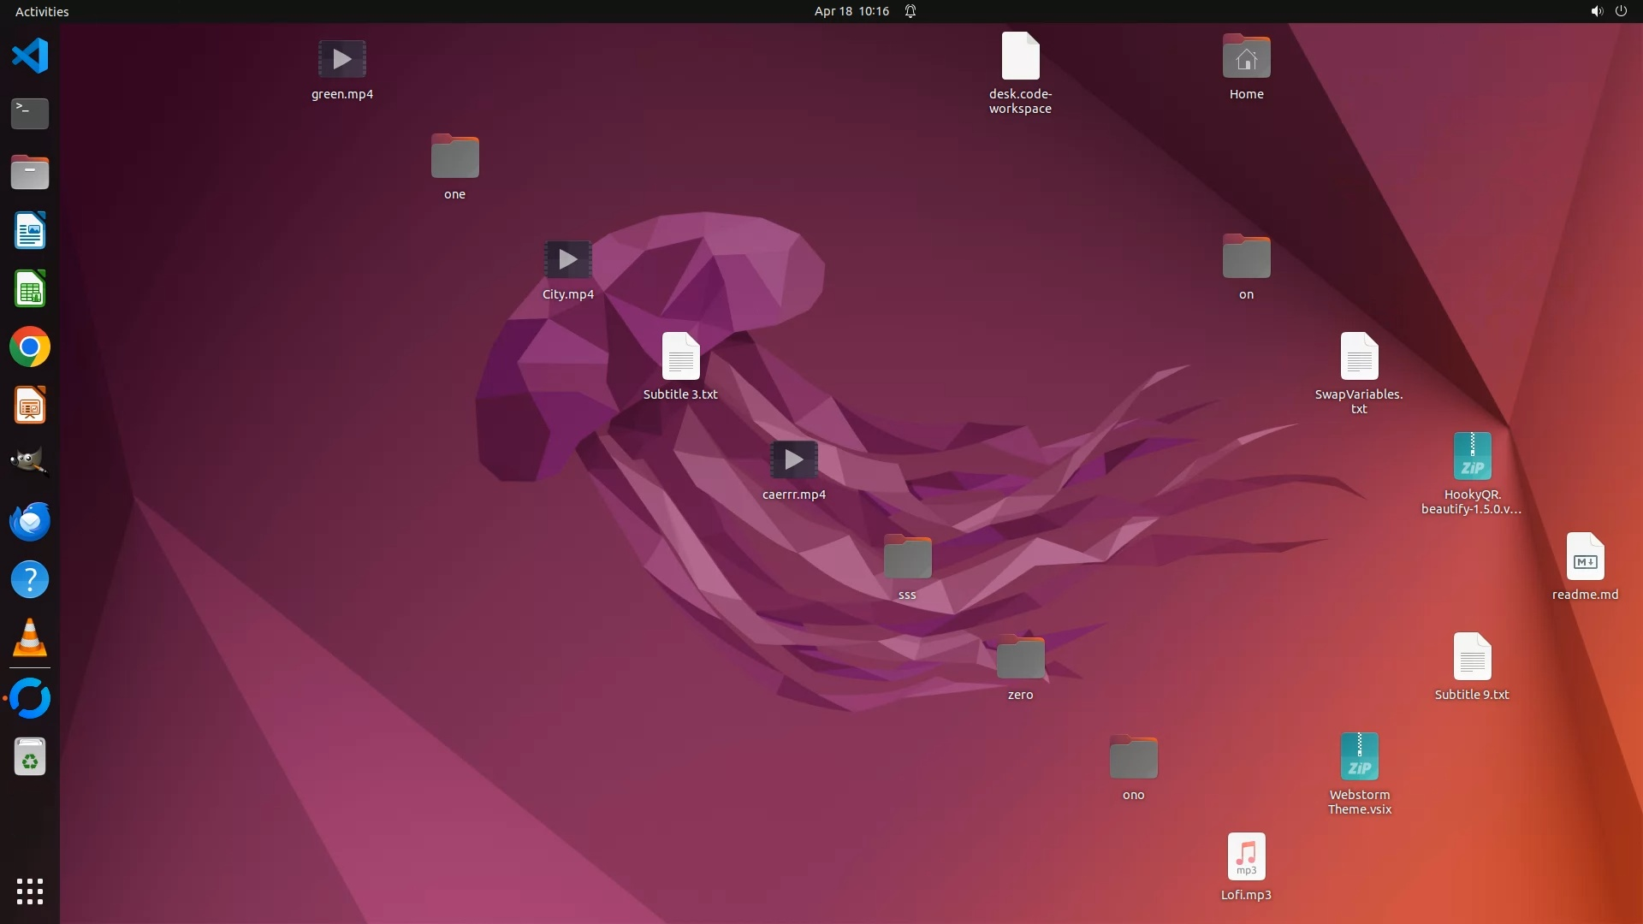Image resolution: width=1643 pixels, height=924 pixels.
Task: Select the Webstorm Theme.vsix archive
Action: [x=1359, y=757]
